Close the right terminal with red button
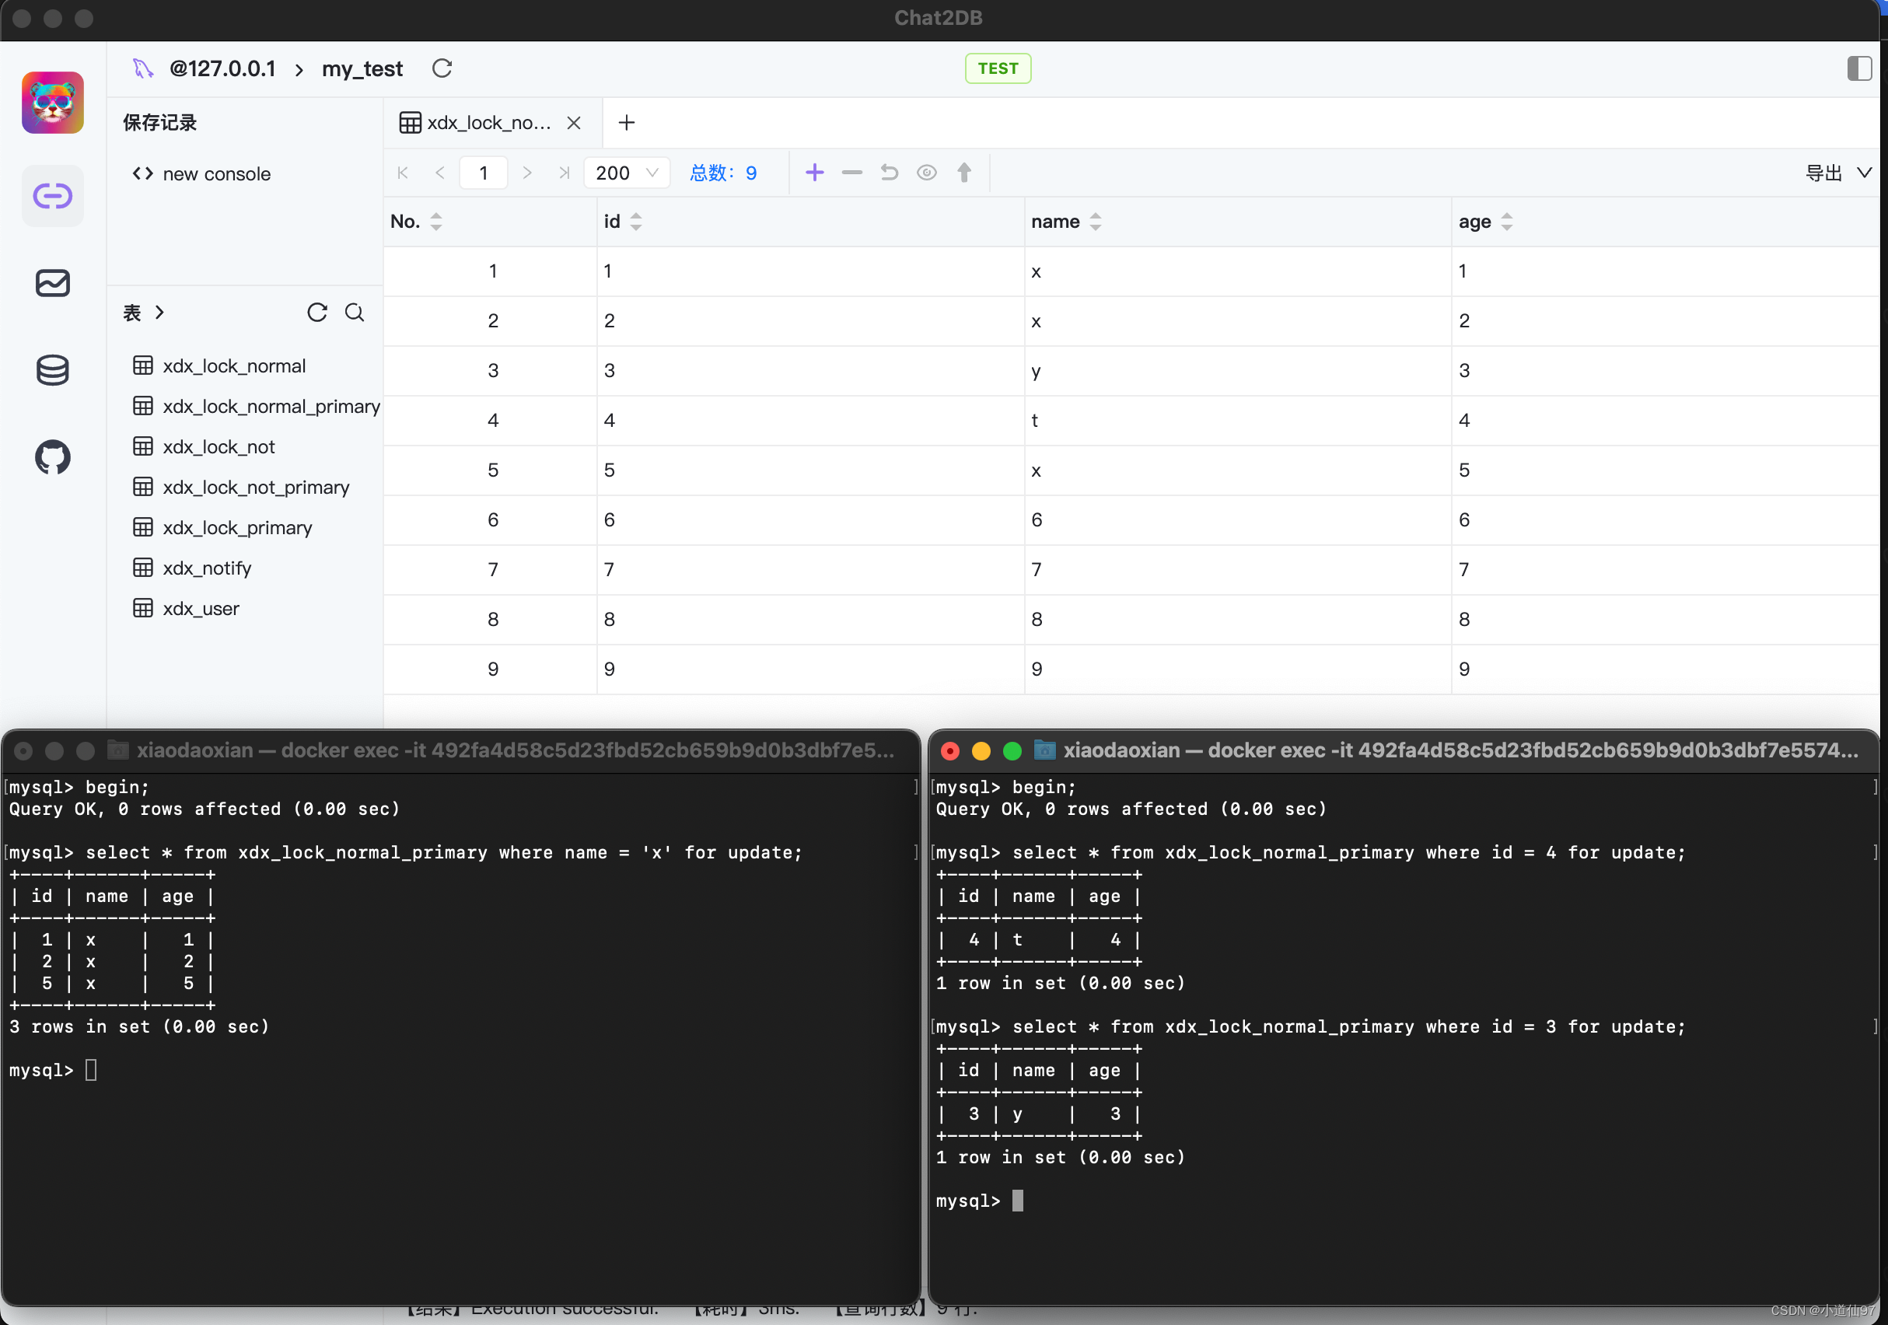 click(x=949, y=750)
